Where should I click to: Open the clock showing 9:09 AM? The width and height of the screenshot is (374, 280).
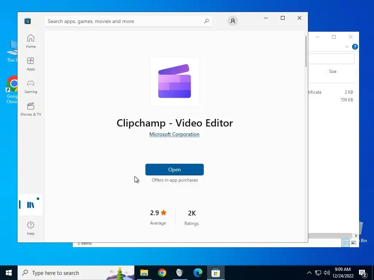point(343,273)
